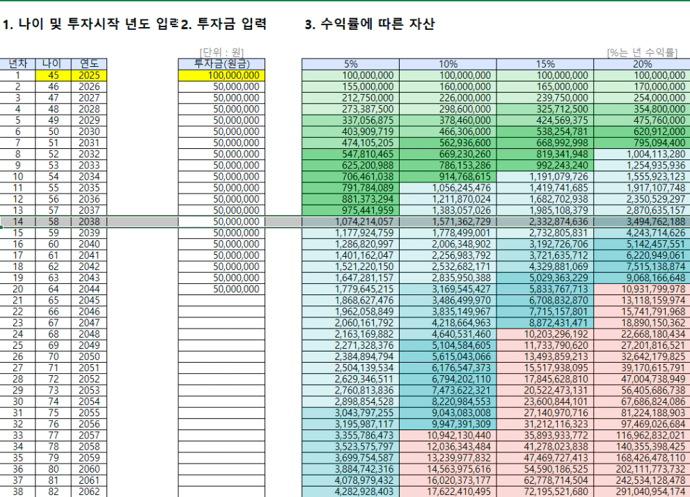690x497 pixels.
Task: Select cell with value 992,243,240
Action: pos(545,166)
